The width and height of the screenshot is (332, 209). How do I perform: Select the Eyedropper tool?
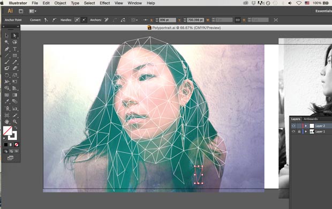7,101
